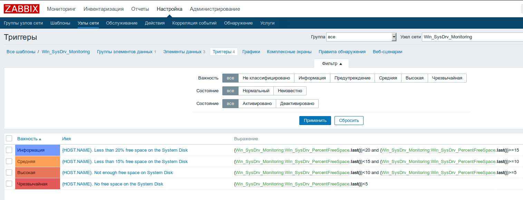This screenshot has height=200, width=523.
Task: Open the Отчеты menu
Action: point(140,9)
